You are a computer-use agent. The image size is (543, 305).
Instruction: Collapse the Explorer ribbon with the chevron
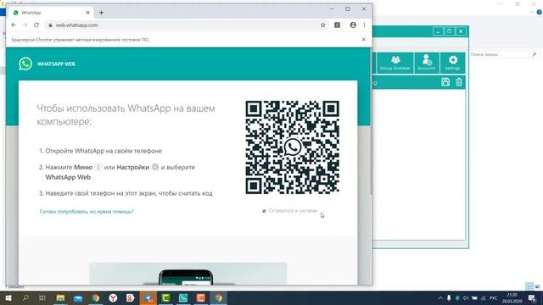tap(532, 12)
